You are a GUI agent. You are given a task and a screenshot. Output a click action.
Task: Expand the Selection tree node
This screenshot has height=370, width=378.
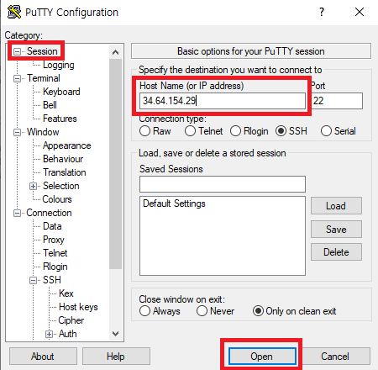coord(33,186)
